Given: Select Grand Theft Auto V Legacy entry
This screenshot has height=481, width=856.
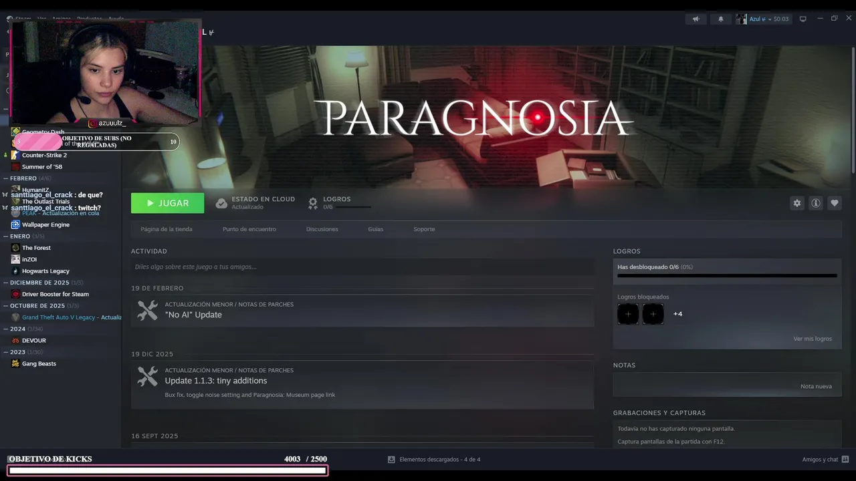Looking at the screenshot, I should point(66,317).
